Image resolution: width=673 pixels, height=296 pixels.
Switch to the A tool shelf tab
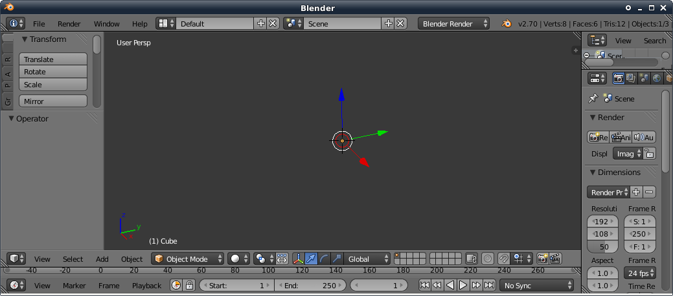(7, 73)
